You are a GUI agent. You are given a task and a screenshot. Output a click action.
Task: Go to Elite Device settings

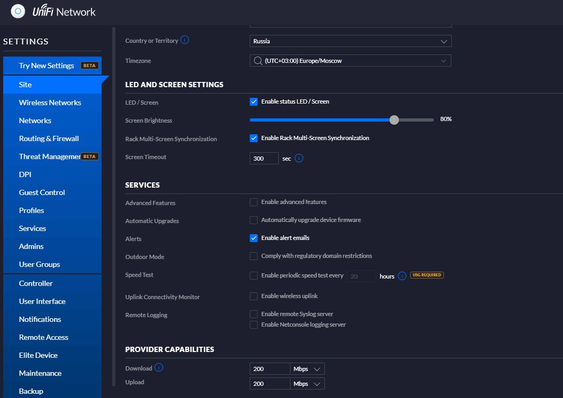point(52,355)
